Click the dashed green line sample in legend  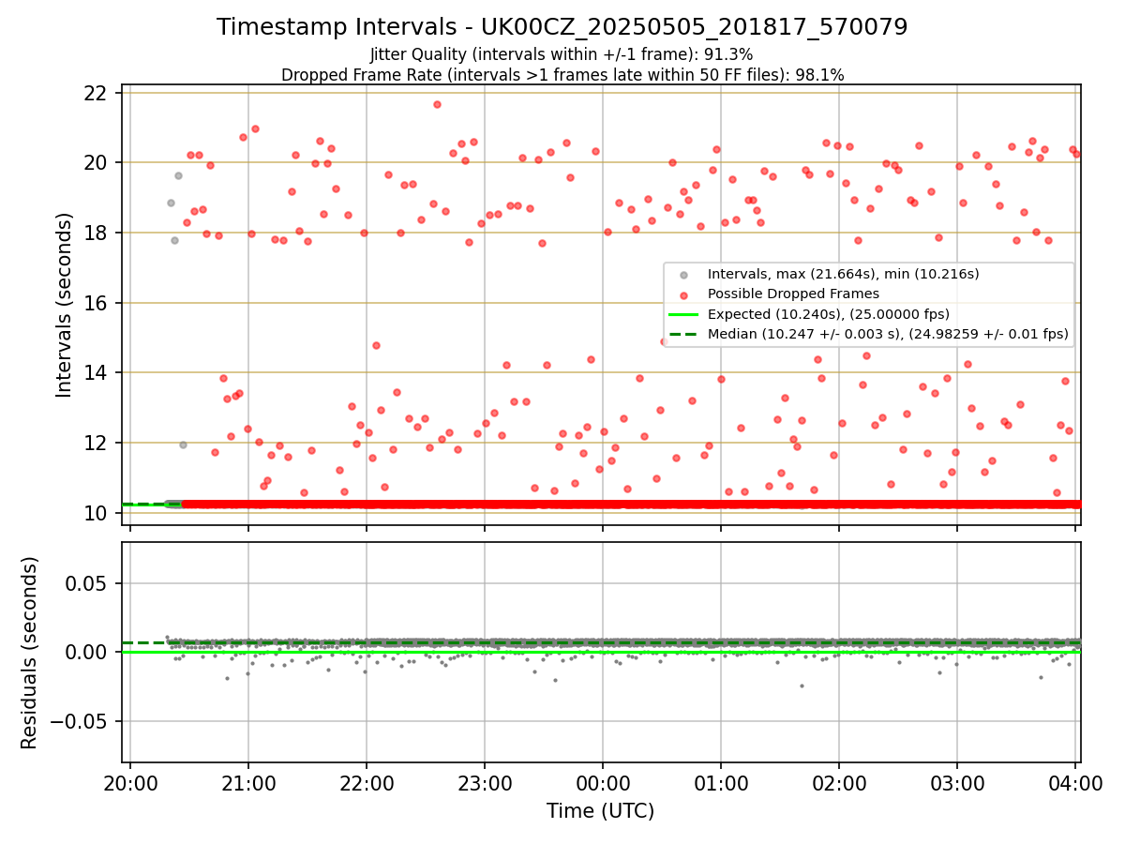(684, 334)
